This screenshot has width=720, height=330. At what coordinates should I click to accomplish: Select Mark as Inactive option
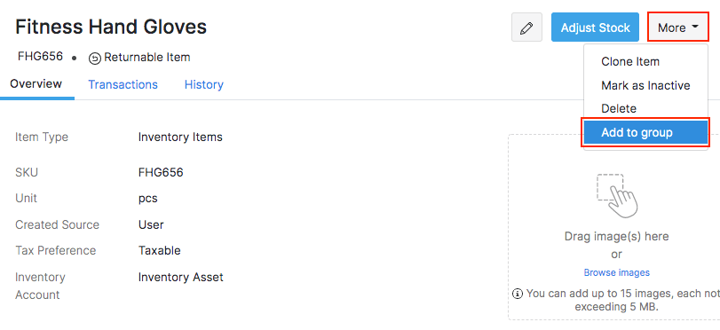pos(645,85)
